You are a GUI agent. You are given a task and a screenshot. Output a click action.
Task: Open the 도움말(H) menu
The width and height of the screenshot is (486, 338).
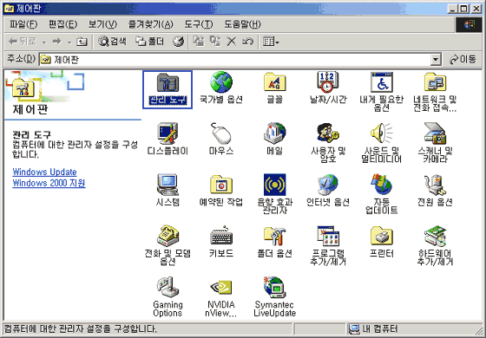(242, 24)
